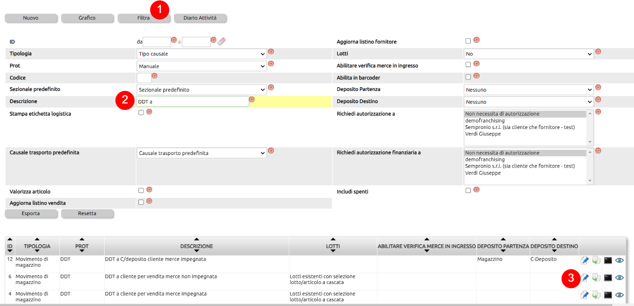Enable the Aggiorna listino fornitore checkbox
This screenshot has width=634, height=306.
coord(468,41)
